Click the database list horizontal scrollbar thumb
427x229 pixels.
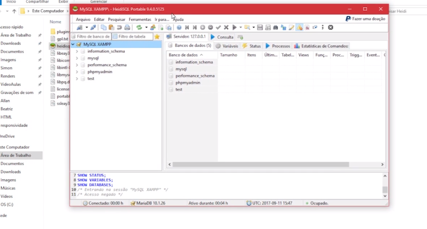pyautogui.click(x=260, y=164)
